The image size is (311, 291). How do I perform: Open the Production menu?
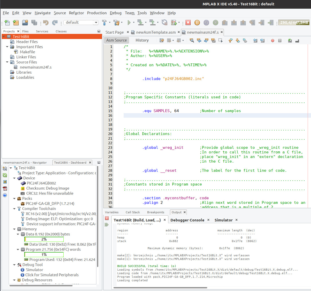tap(97, 13)
